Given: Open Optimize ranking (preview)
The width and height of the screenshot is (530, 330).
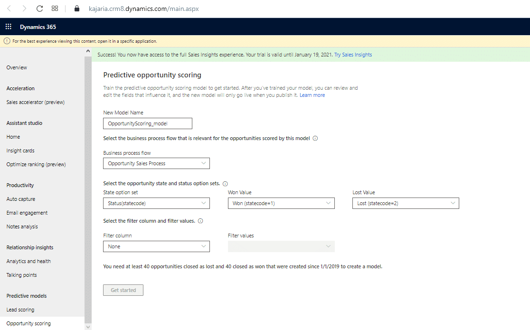Looking at the screenshot, I should coord(36,165).
